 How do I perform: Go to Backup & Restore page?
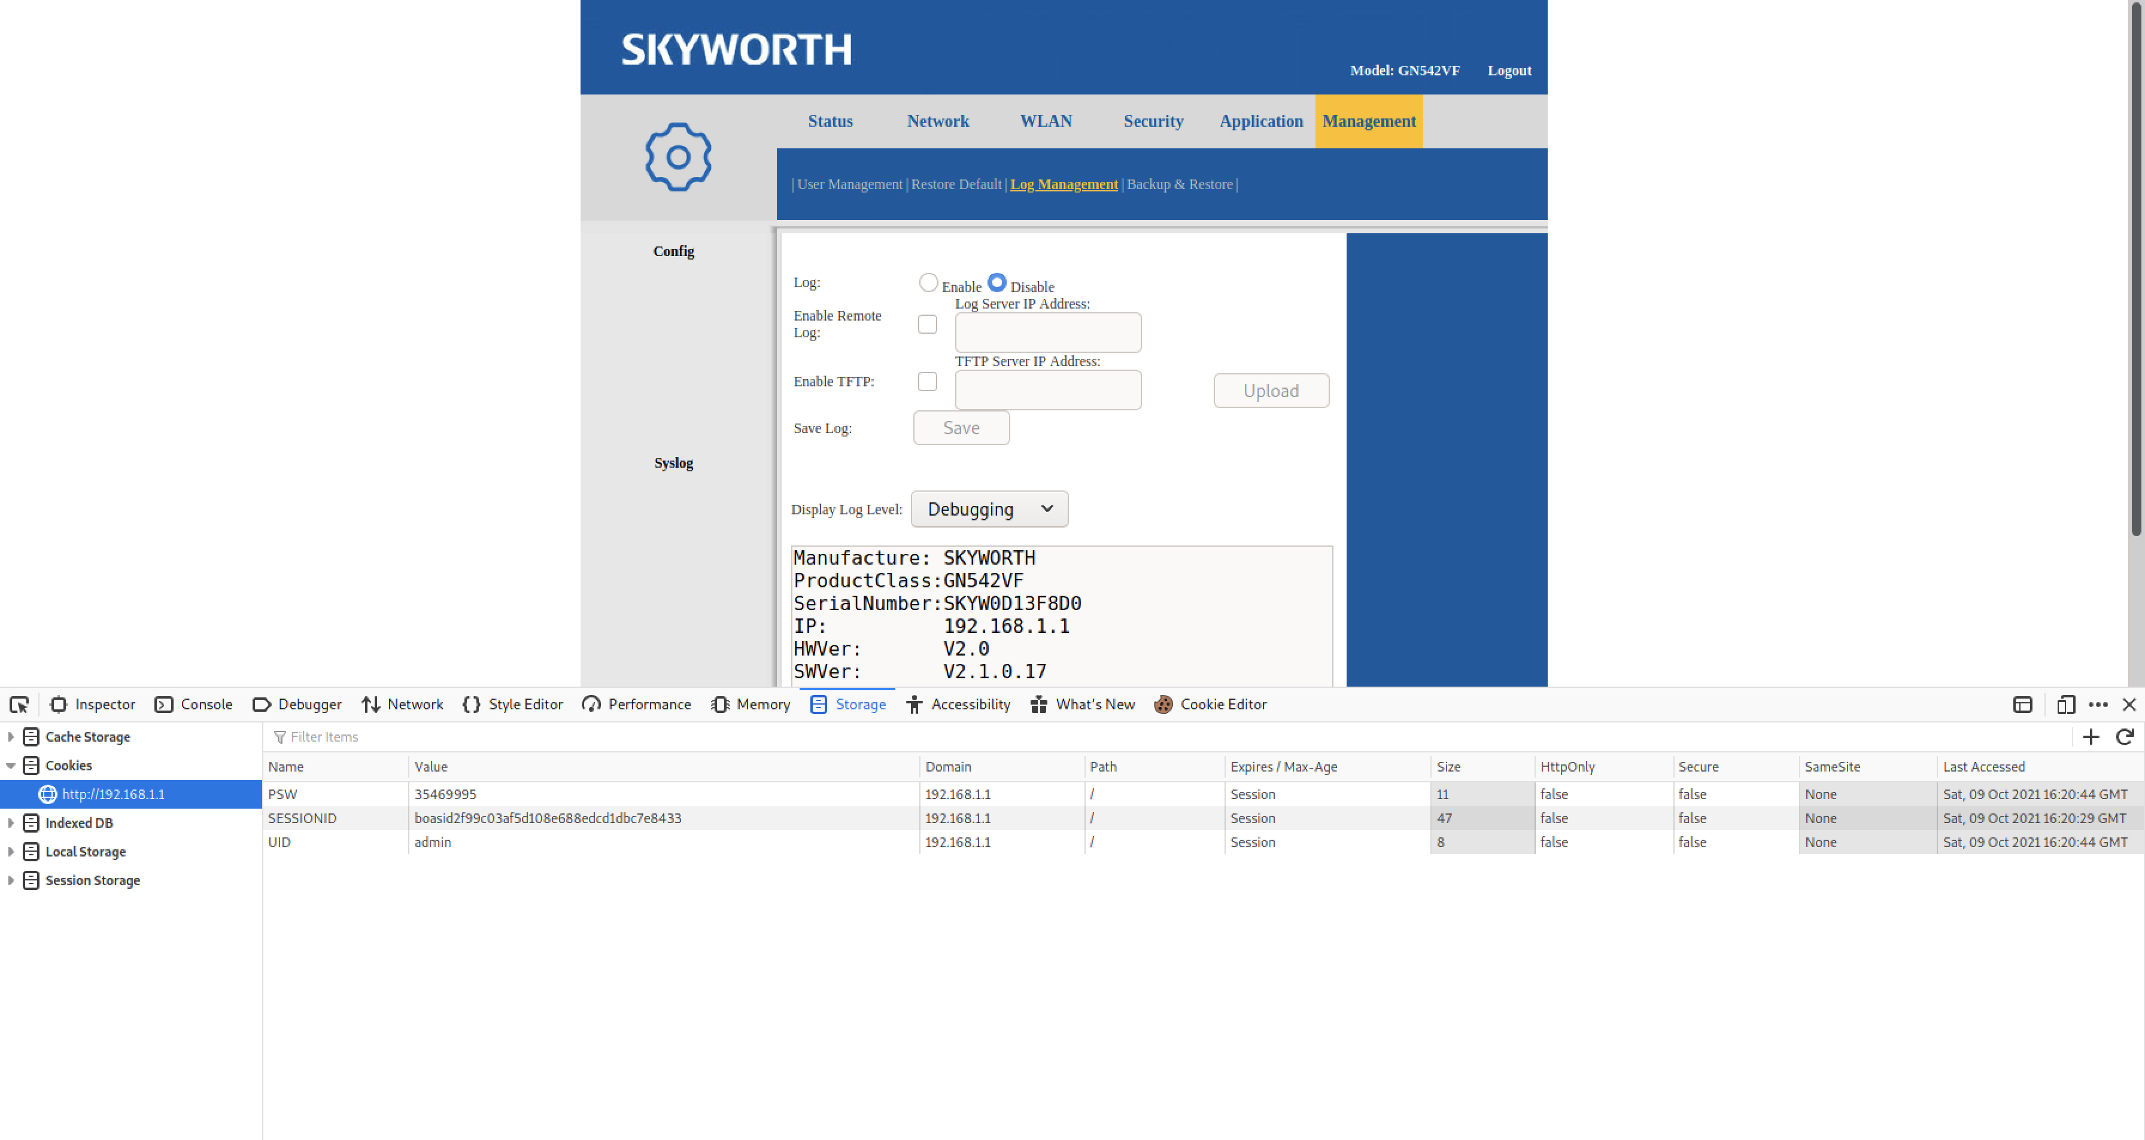tap(1180, 185)
